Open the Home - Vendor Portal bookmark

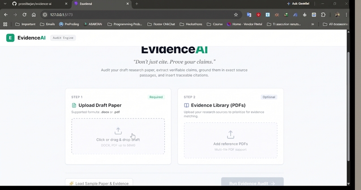tap(245, 24)
